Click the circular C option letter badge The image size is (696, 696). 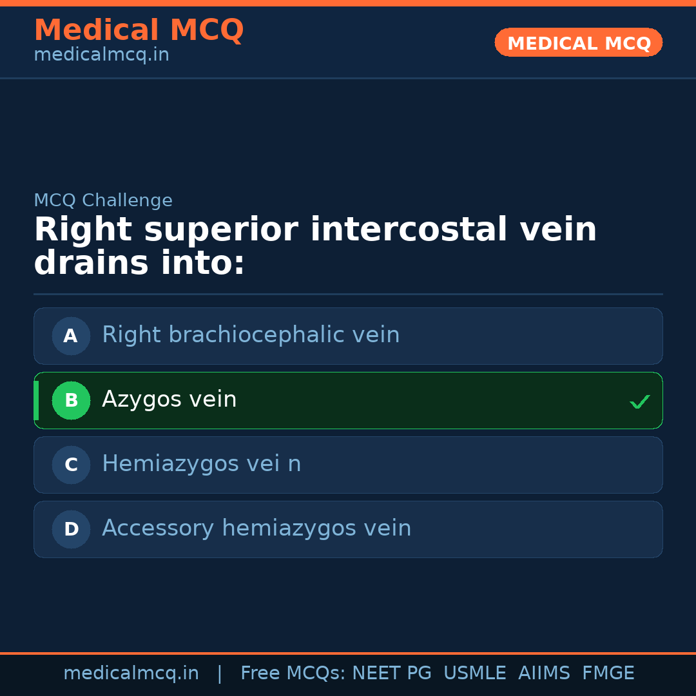[x=71, y=465]
